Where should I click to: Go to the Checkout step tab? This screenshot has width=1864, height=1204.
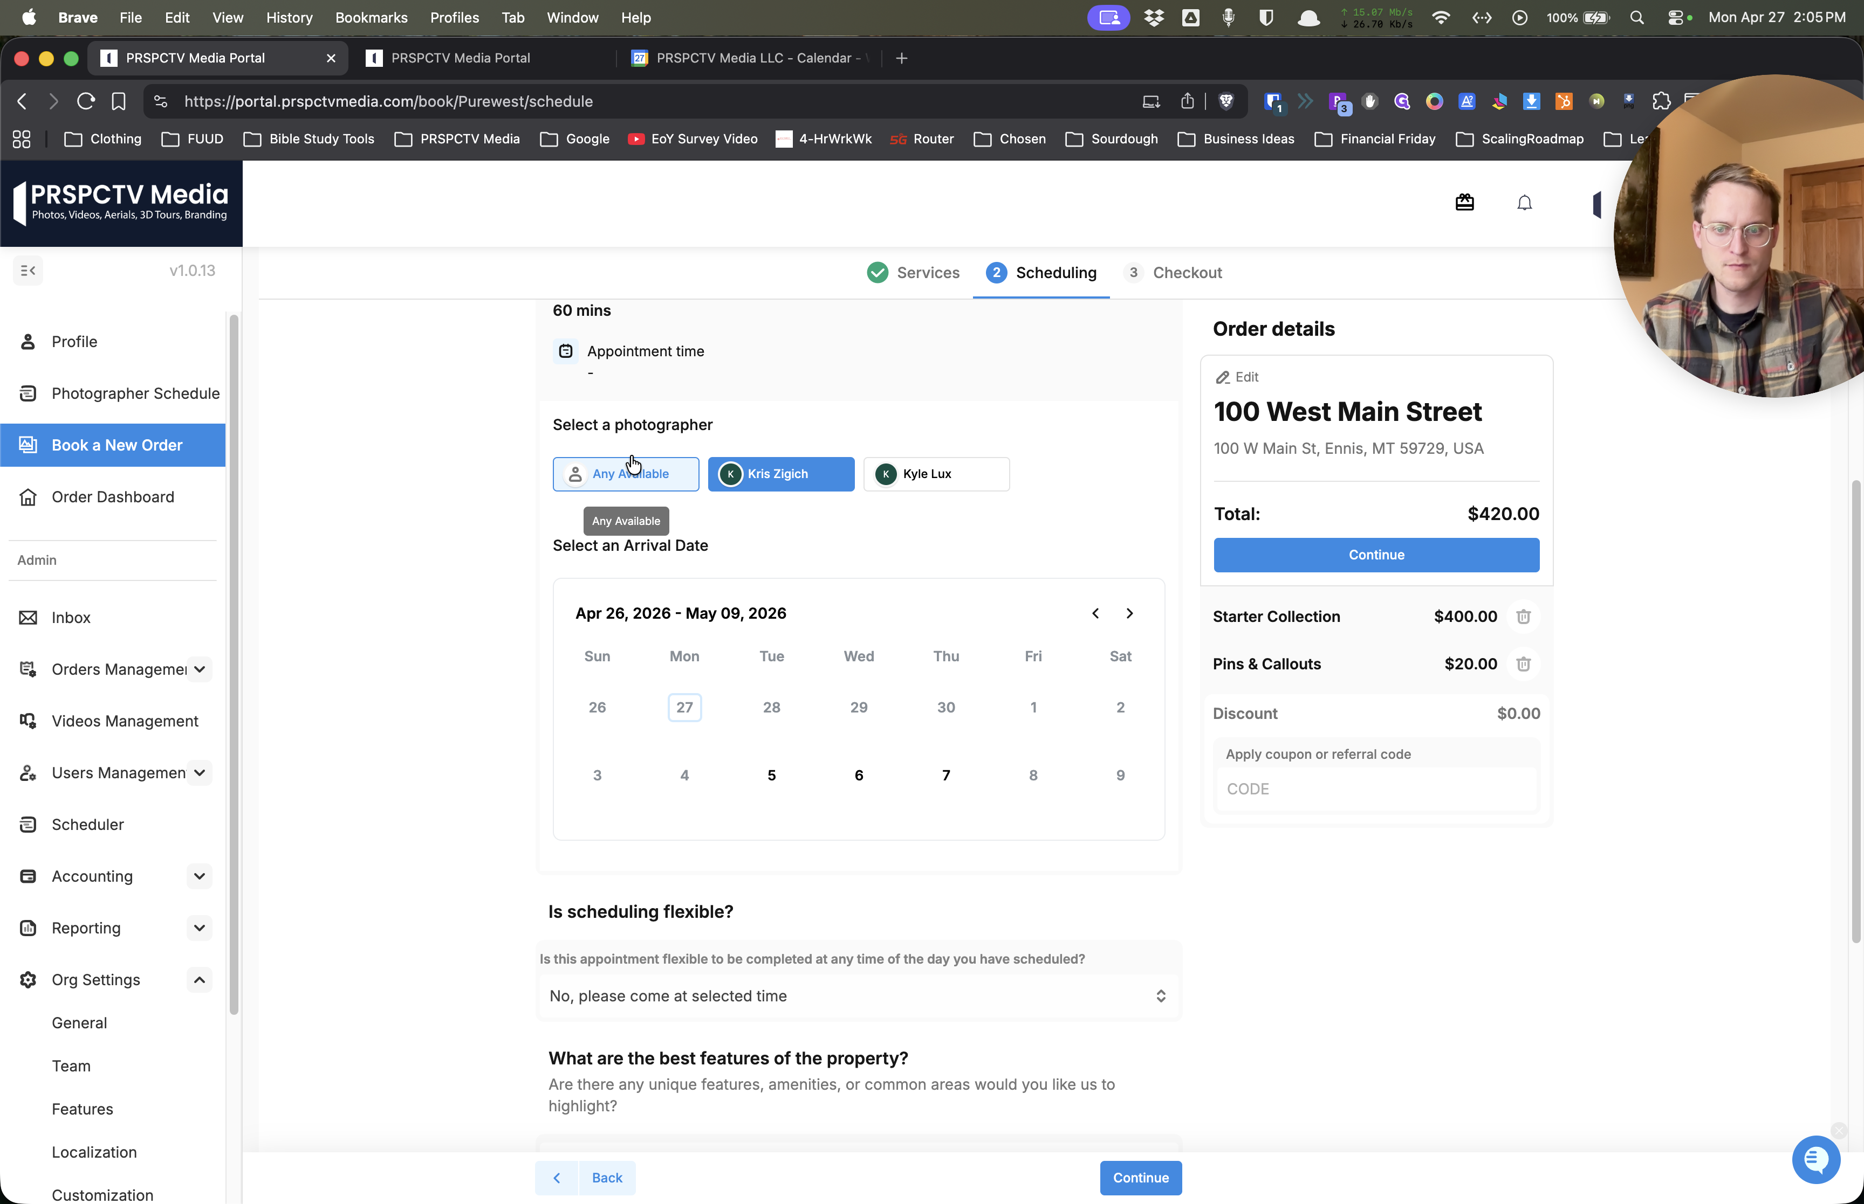click(x=1173, y=273)
